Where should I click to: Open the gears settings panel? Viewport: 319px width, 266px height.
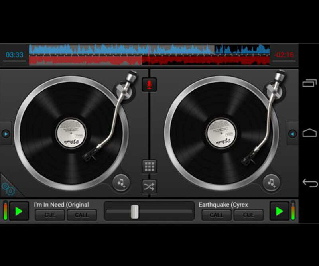(x=8, y=188)
